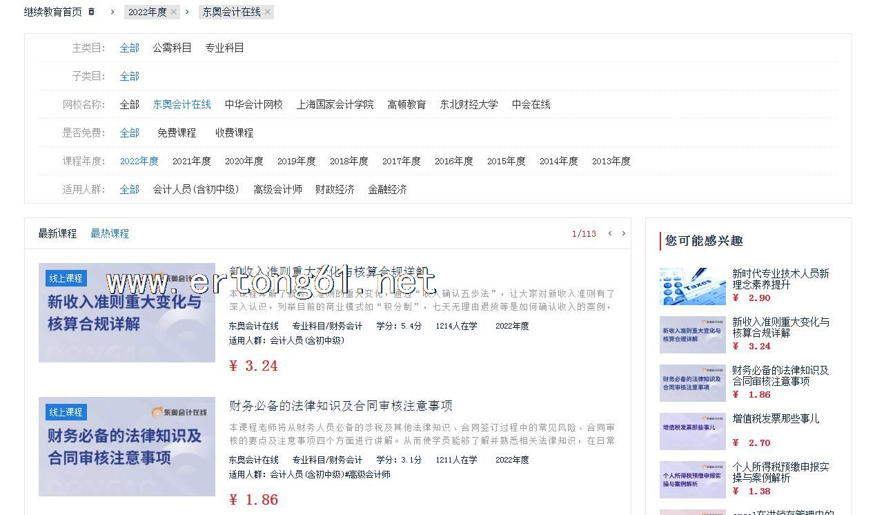The image size is (875, 515).
Task: Filter audience by 高级会计师
Action: click(x=277, y=189)
